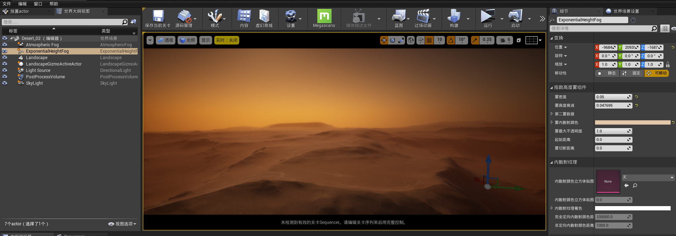
Task: Click the use-selected-asset arrow under cubemap dropdown
Action: pyautogui.click(x=626, y=185)
